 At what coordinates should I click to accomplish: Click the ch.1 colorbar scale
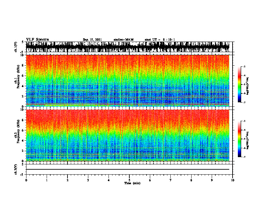pyautogui.click(x=239, y=84)
